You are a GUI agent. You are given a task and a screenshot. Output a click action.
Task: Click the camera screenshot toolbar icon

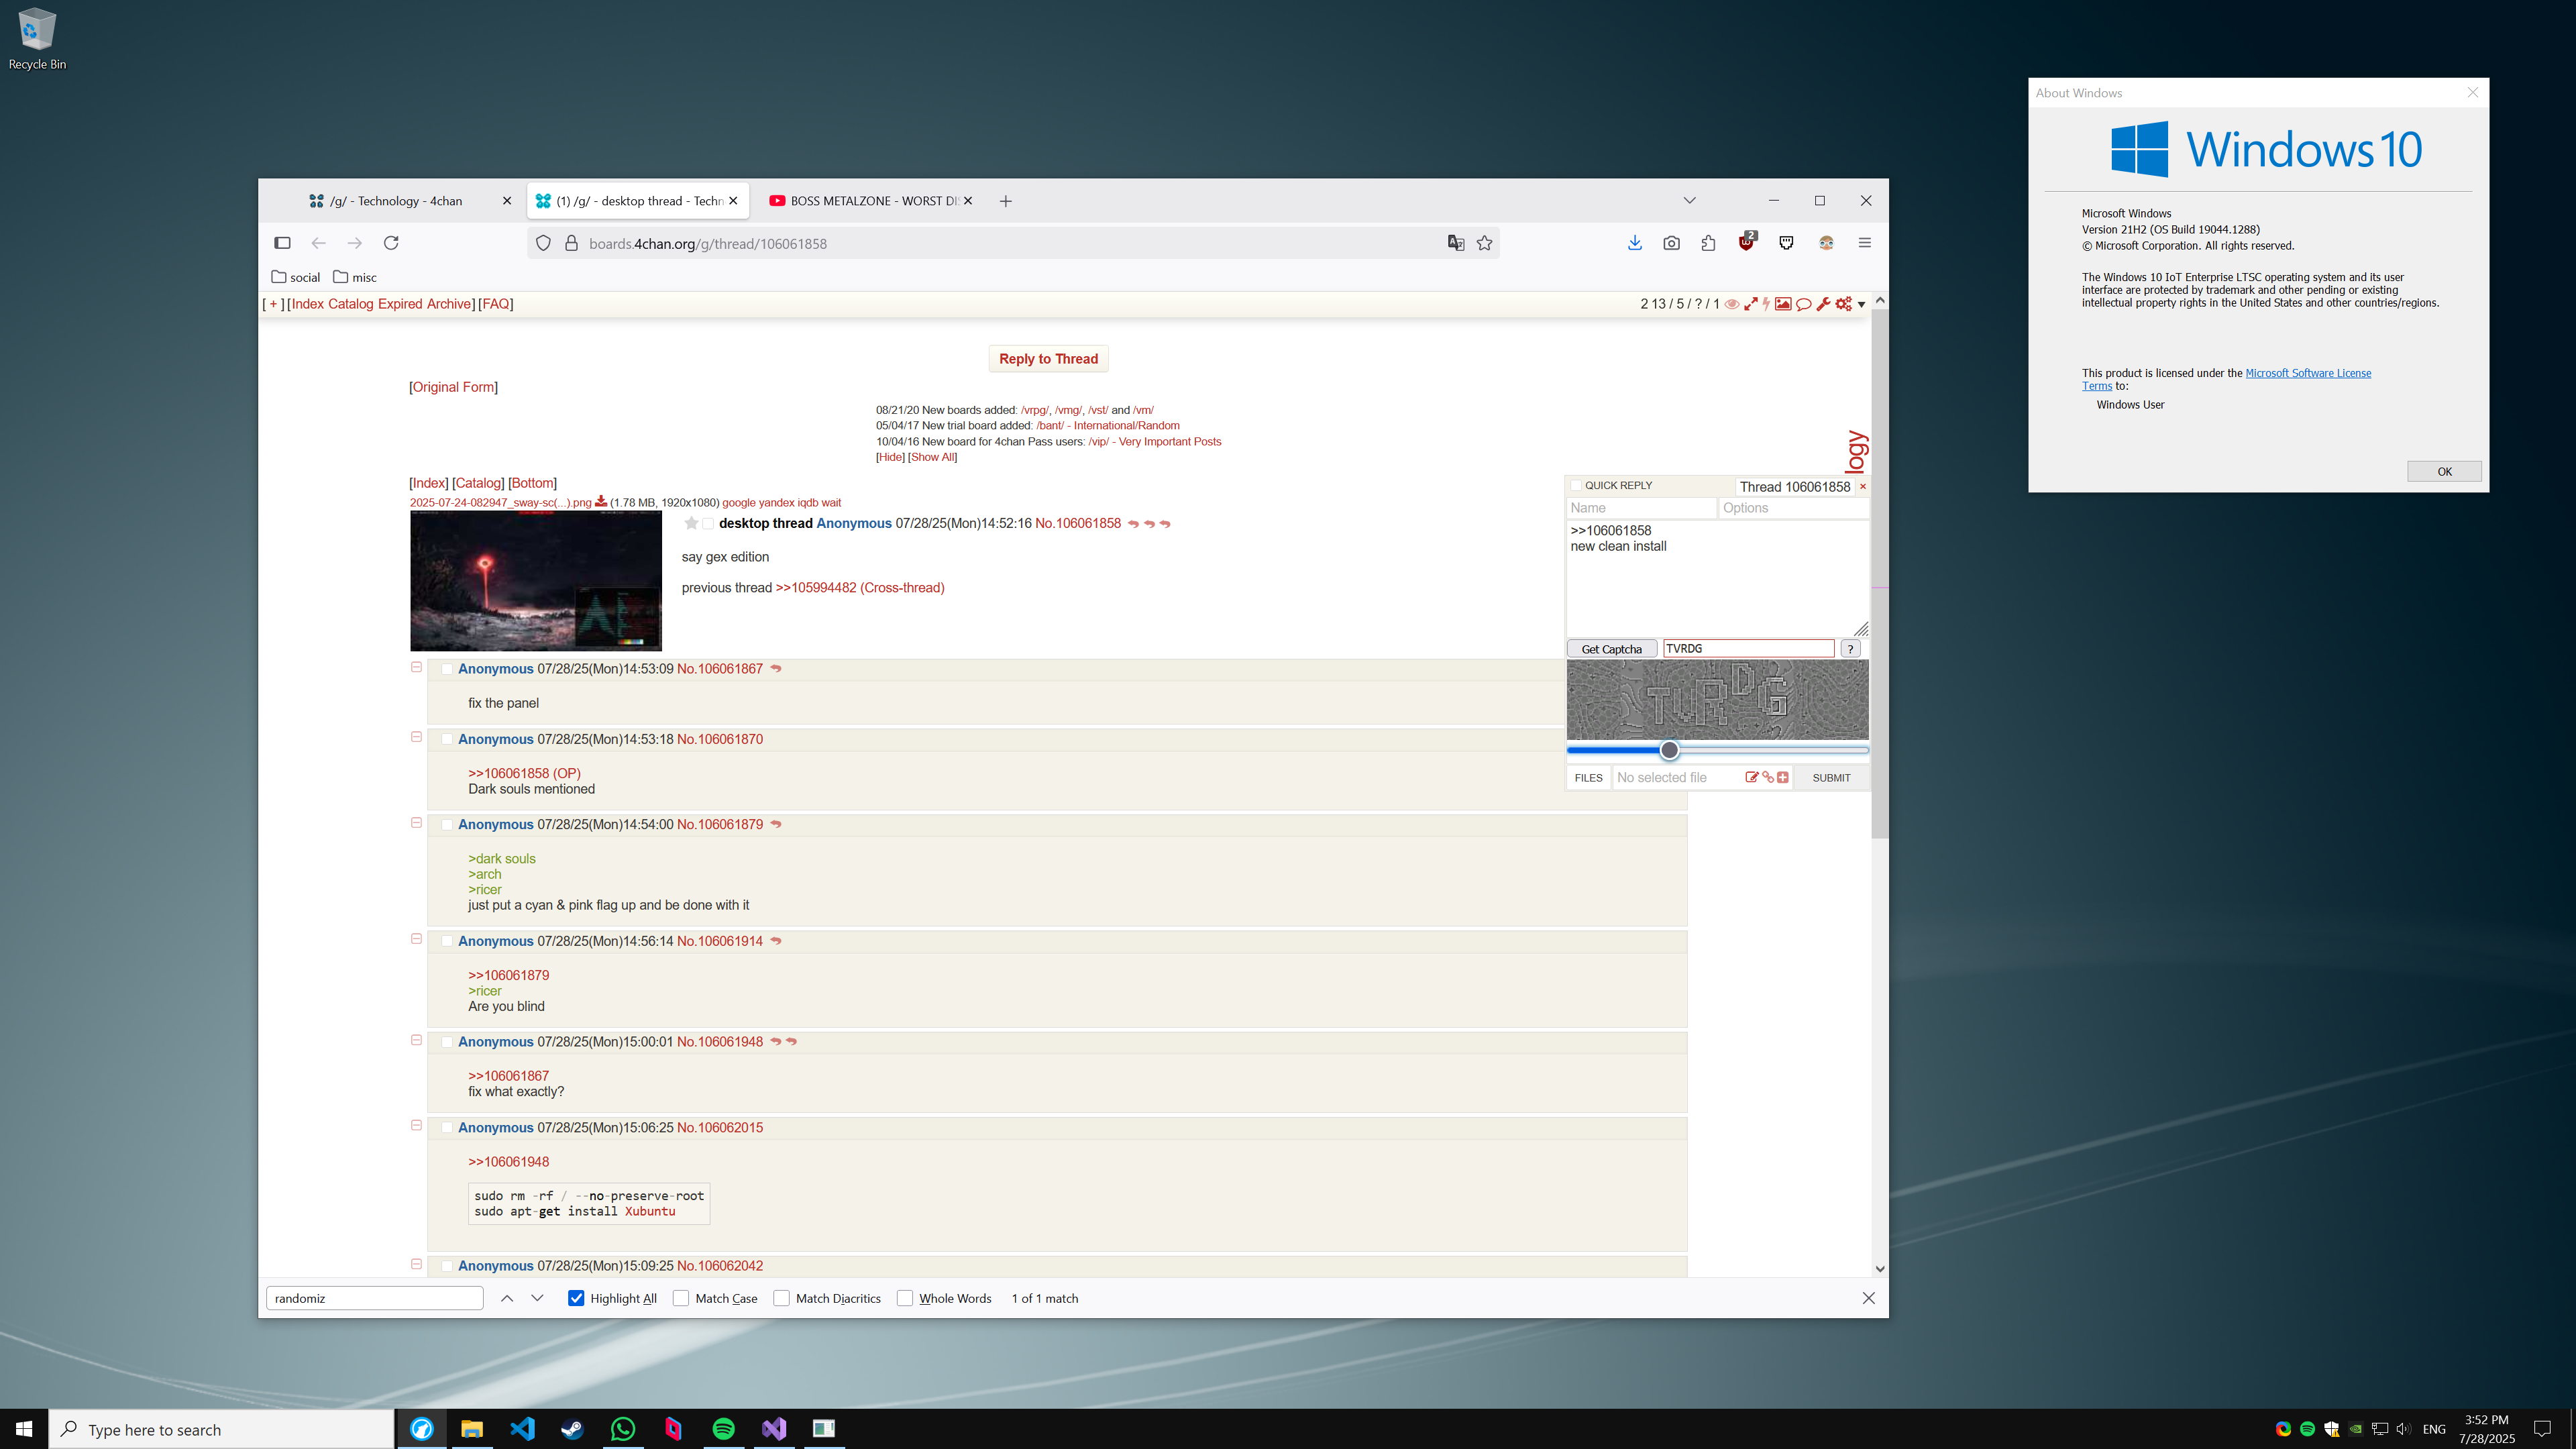[x=1671, y=243]
